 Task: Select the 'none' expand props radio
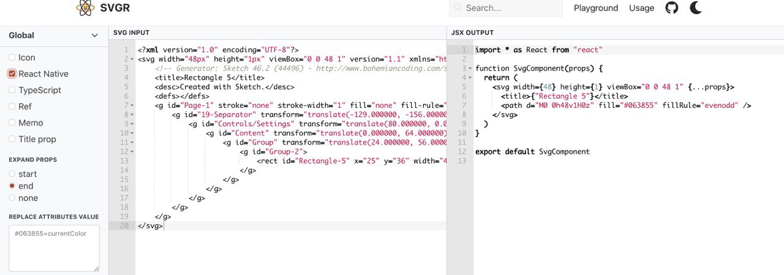pyautogui.click(x=12, y=198)
